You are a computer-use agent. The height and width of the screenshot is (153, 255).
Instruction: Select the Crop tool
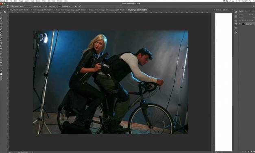[x=1, y=24]
